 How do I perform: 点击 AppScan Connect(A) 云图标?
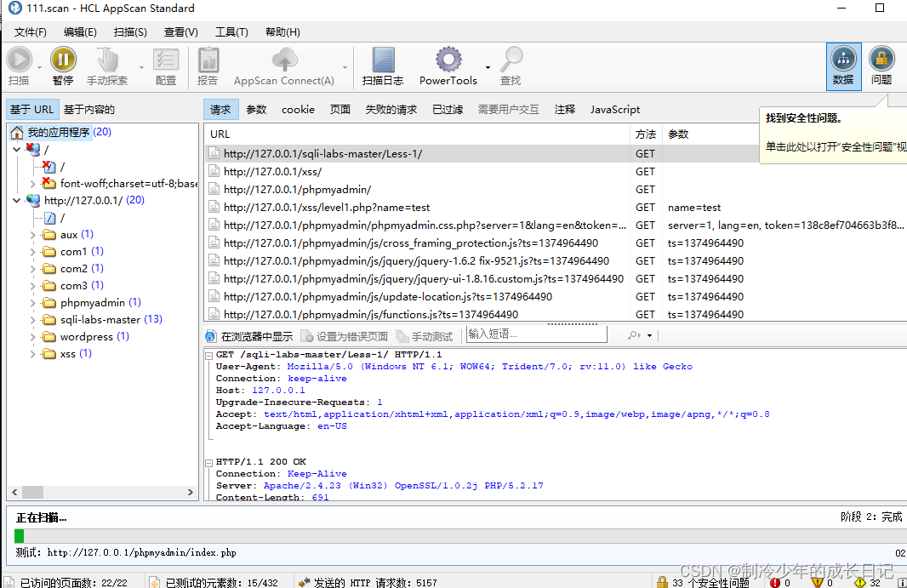point(283,60)
